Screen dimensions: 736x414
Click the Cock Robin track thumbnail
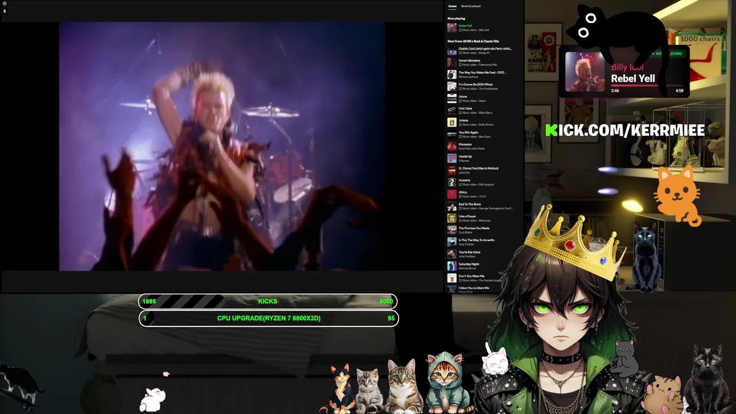[452, 230]
